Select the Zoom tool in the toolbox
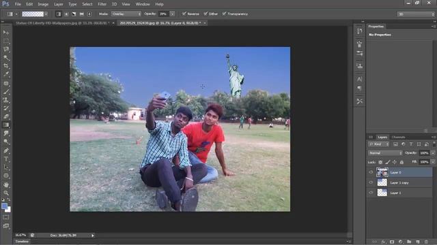Screen dimensions: 437x245 tap(6, 193)
